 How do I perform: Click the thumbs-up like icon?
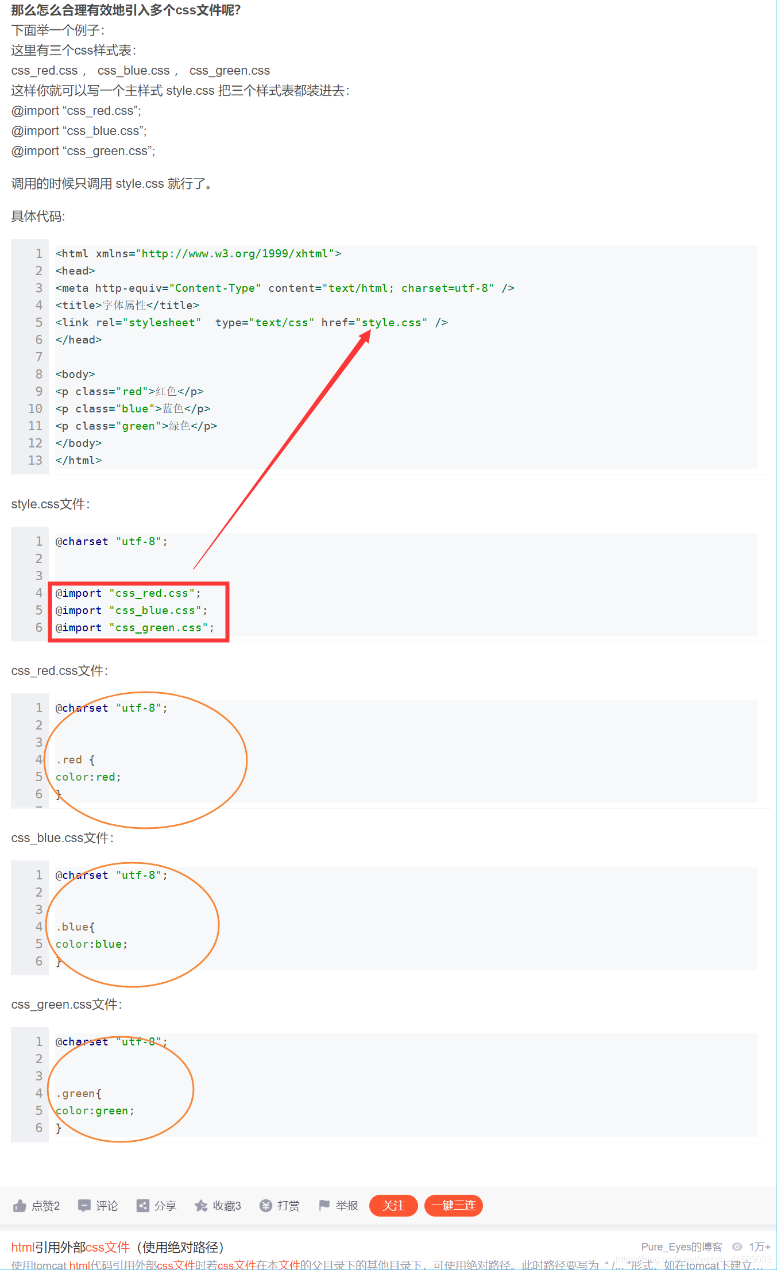pos(20,1205)
